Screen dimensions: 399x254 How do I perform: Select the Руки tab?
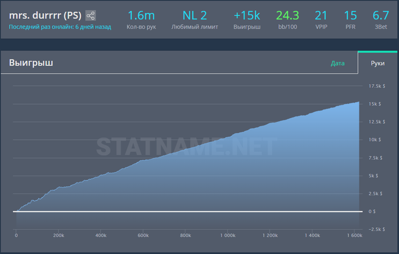tap(377, 63)
